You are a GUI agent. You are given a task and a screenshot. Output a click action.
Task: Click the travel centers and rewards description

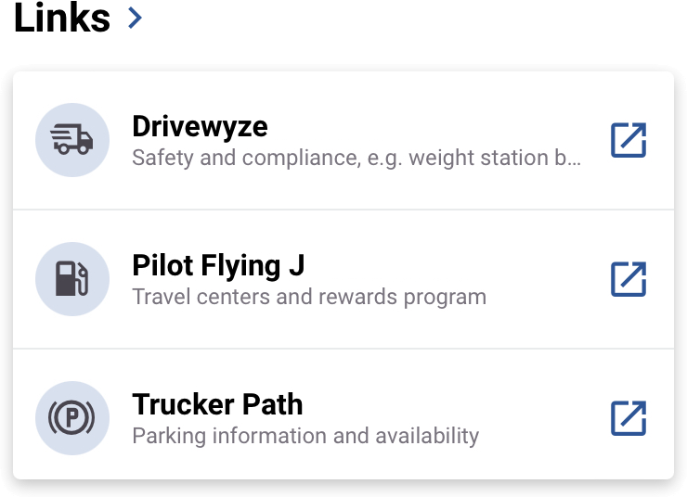point(308,298)
